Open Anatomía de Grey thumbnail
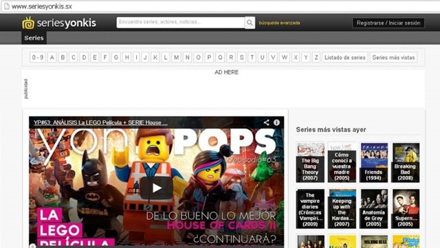 (373, 209)
